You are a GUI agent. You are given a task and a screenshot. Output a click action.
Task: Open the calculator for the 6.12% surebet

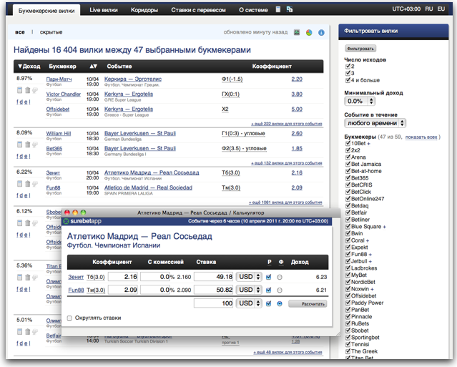pyautogui.click(x=19, y=223)
